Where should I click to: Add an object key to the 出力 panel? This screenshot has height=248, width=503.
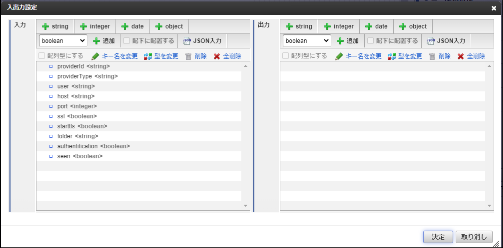(x=413, y=26)
